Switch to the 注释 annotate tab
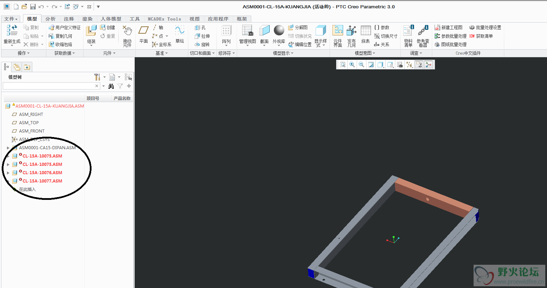Viewport: 547px width, 288px height. [69, 19]
